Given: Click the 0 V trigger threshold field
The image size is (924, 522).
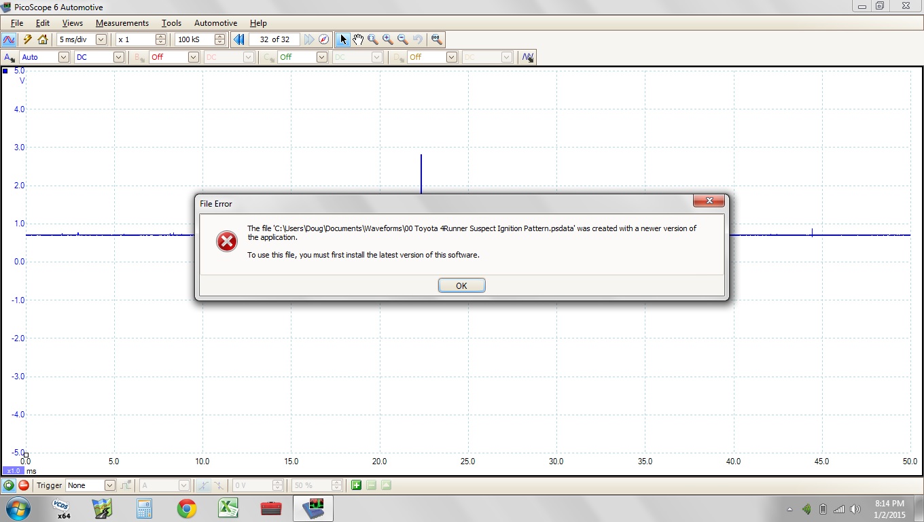Looking at the screenshot, I should (252, 485).
